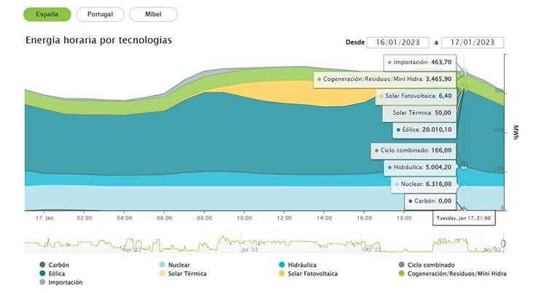
Task: Click the right handle of the range navigator
Action: [x=503, y=243]
